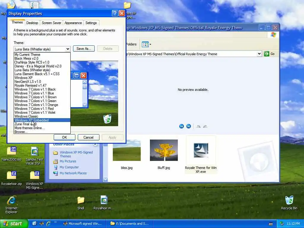Choose More themes online... entry
The image size is (304, 228).
coord(42,128)
